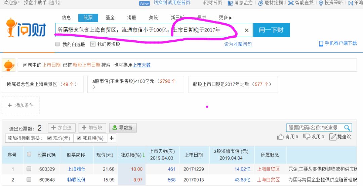Click the 提建议 pencil icon
The image size is (363, 186).
[333, 137]
